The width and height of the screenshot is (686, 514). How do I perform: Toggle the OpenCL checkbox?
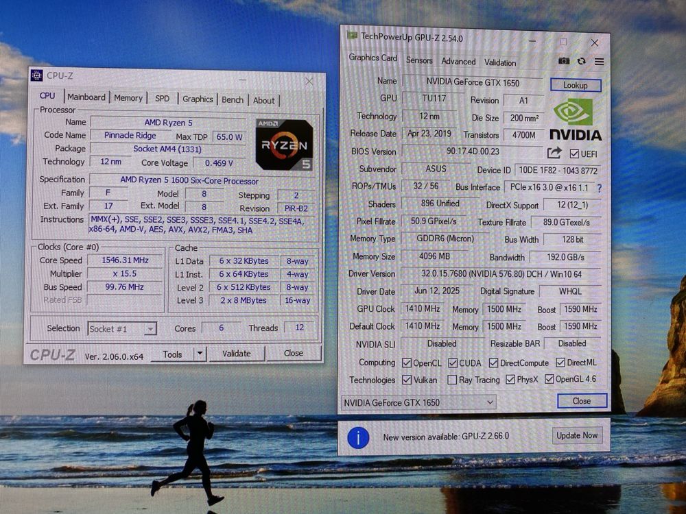pos(407,363)
